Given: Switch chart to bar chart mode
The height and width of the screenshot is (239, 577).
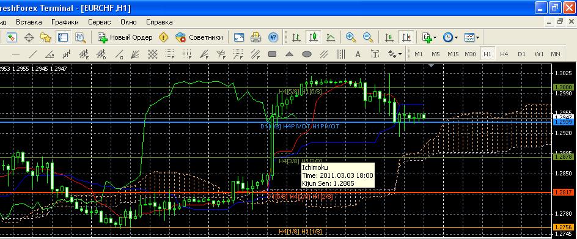Looking at the screenshot, I should point(296,37).
